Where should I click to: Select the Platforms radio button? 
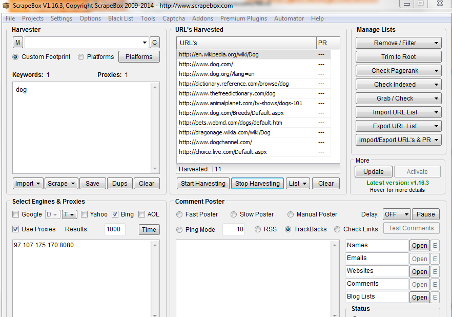[x=81, y=57]
